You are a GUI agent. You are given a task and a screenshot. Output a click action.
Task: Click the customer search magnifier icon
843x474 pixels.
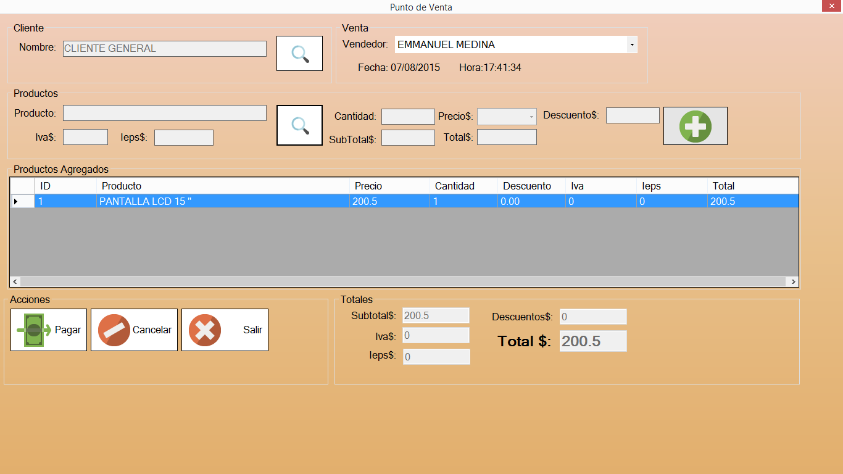(299, 54)
